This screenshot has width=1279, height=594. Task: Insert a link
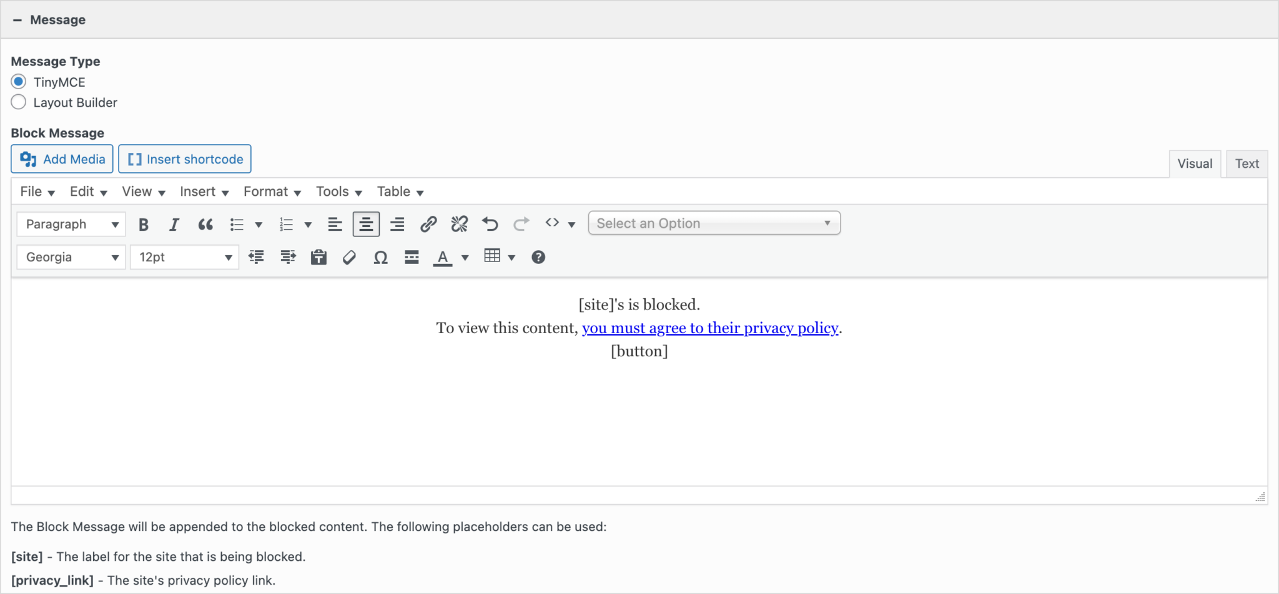(x=428, y=224)
